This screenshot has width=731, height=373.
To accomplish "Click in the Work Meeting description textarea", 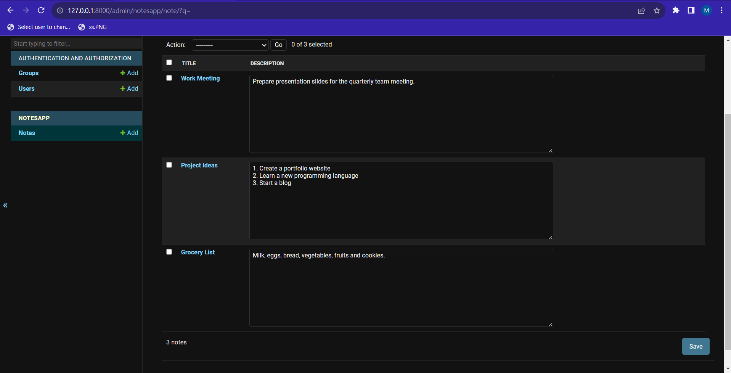I will (x=401, y=114).
